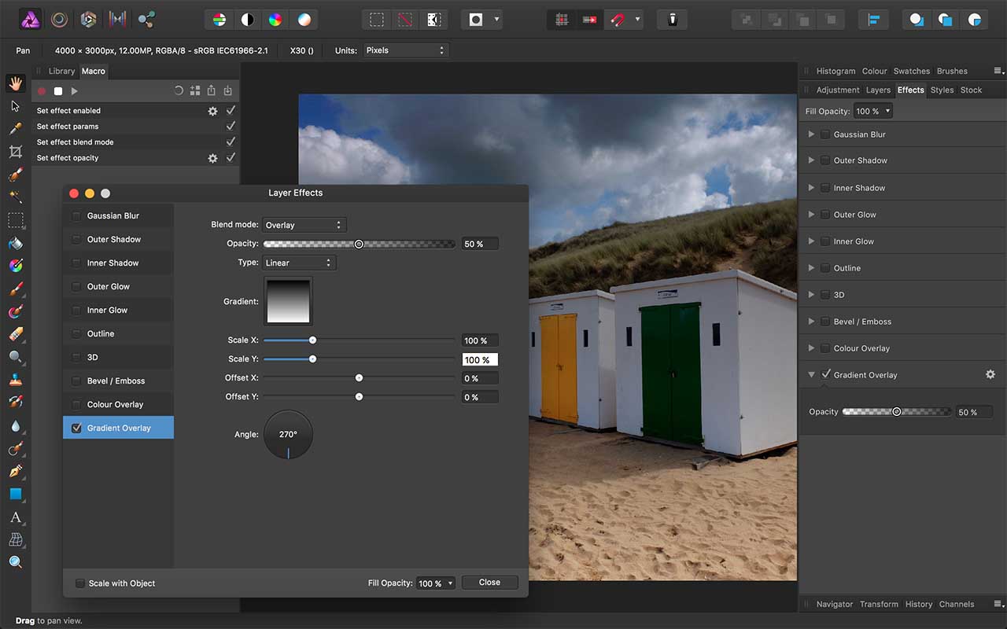Open the Type Linear dropdown
Image resolution: width=1007 pixels, height=629 pixels.
[300, 263]
